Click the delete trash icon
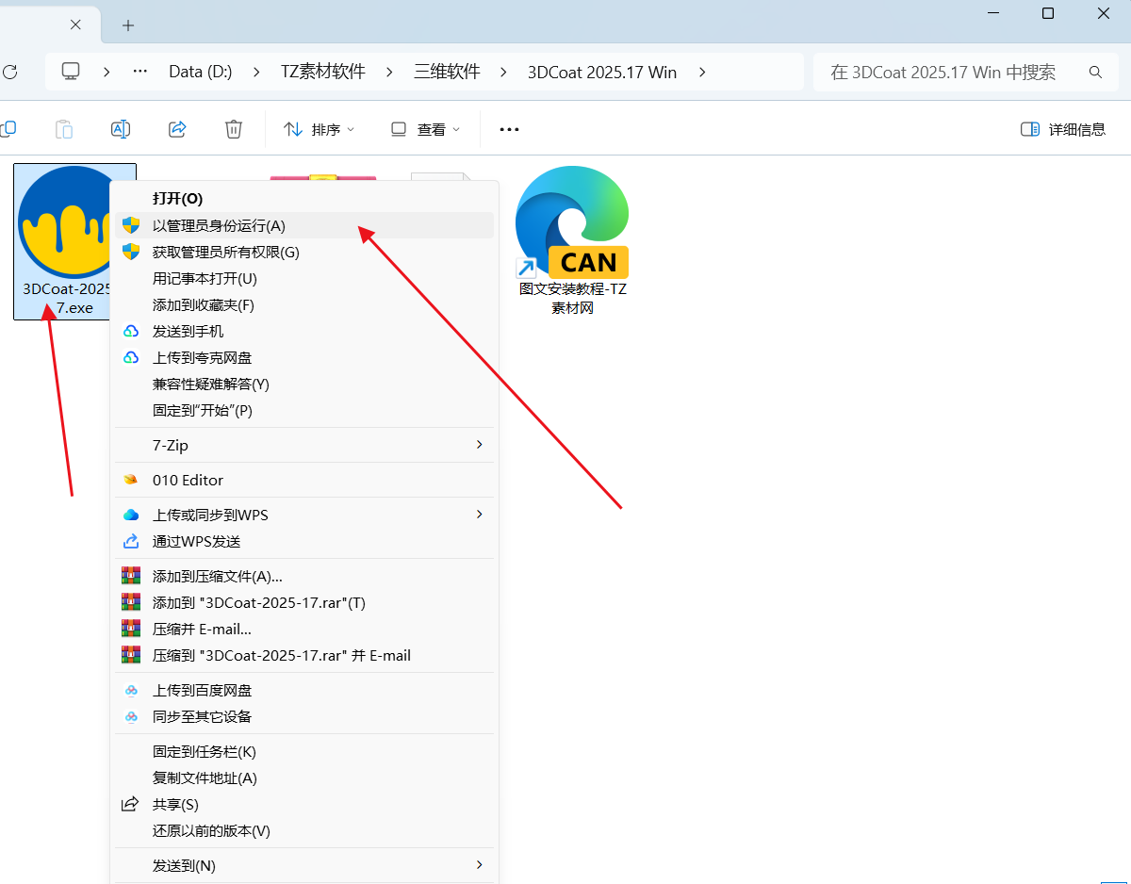Screen dimensions: 1131x884 point(234,129)
